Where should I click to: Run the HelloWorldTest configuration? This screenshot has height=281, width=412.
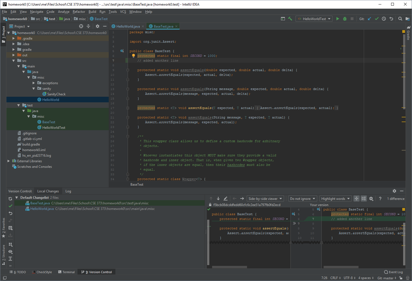tap(338, 19)
